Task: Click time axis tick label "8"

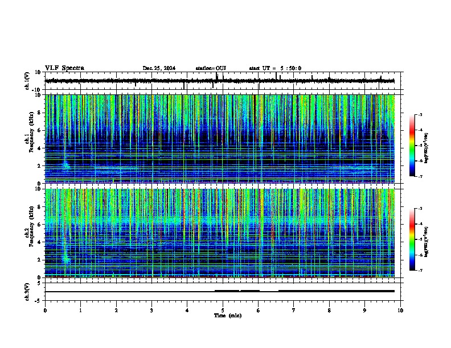Action: (329, 310)
